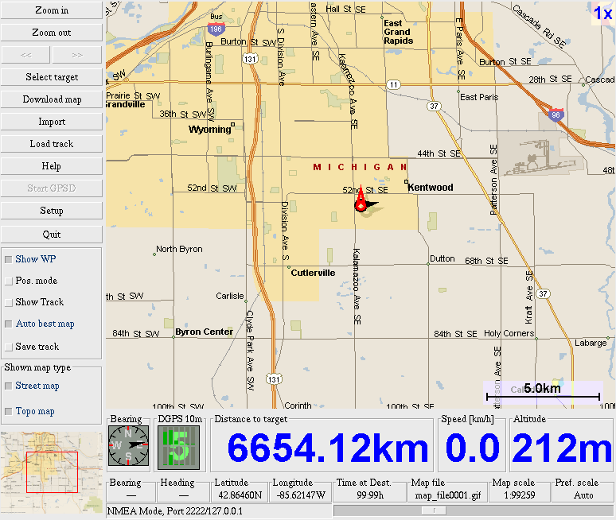The height and width of the screenshot is (520, 616).
Task: Click the Dutton town label
Action: point(443,258)
